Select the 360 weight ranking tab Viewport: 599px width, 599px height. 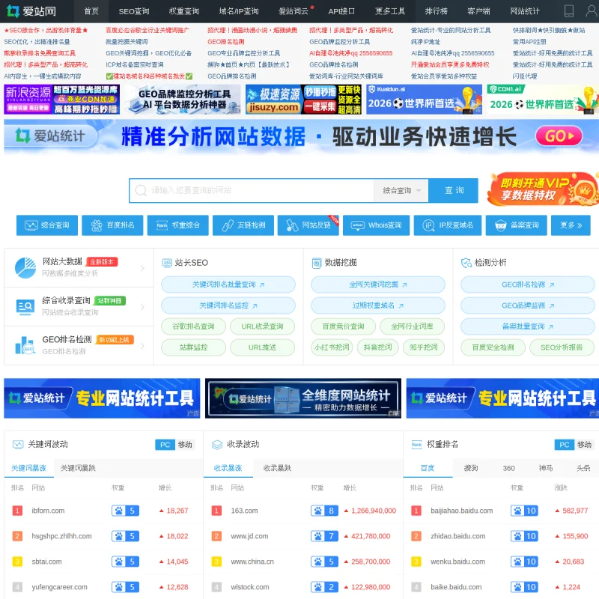(x=508, y=468)
